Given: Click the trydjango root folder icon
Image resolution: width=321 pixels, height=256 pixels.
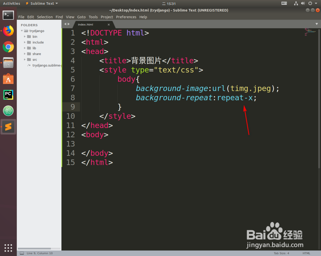Looking at the screenshot, I should click(26, 31).
